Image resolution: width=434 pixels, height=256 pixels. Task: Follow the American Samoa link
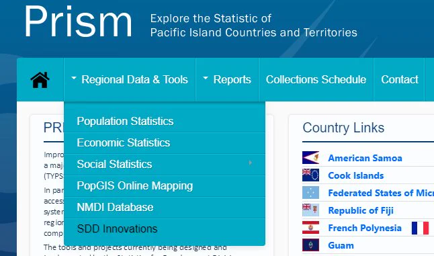[x=365, y=158]
